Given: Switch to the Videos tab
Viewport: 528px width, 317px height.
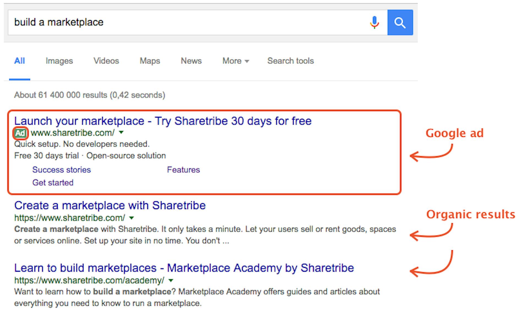Looking at the screenshot, I should pos(106,61).
